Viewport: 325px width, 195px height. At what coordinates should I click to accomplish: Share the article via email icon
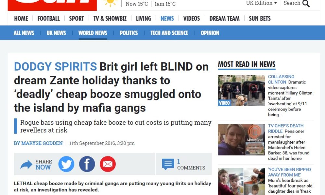coord(108,164)
